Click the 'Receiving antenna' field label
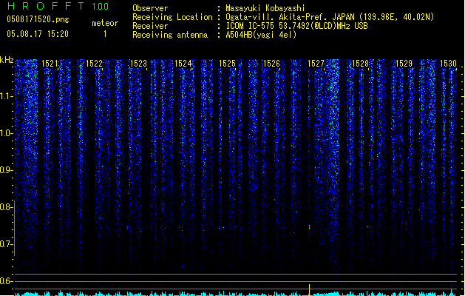Viewport: 465px width, 296px height. point(170,35)
